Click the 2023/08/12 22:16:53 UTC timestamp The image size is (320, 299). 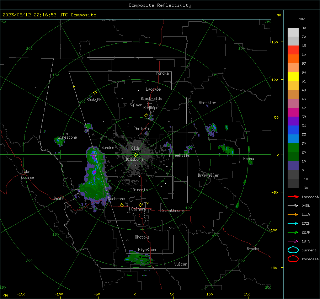click(x=31, y=15)
